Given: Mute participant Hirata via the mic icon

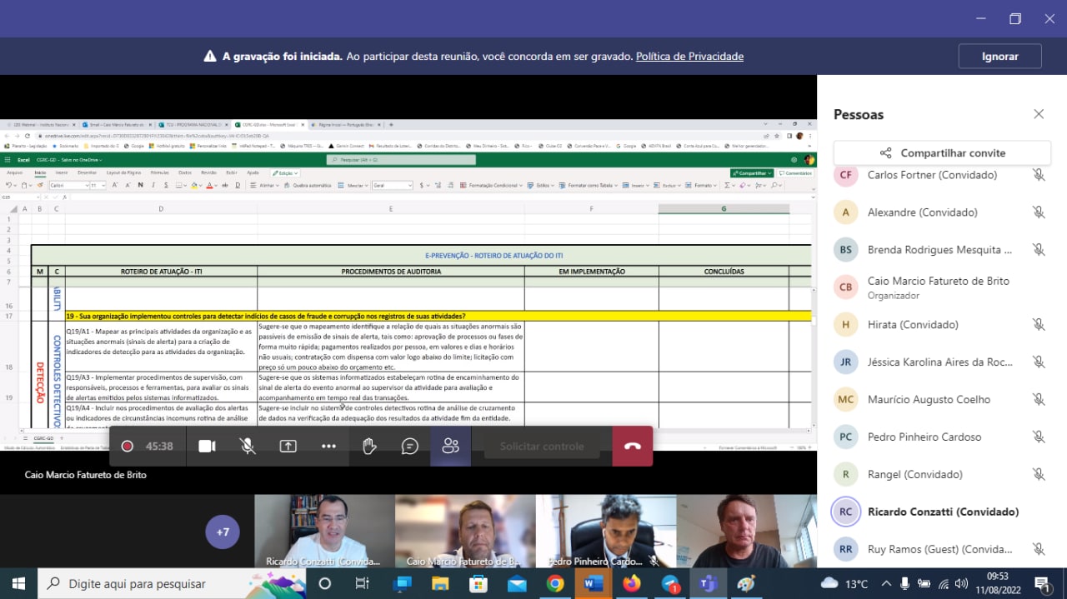Looking at the screenshot, I should coord(1039,324).
